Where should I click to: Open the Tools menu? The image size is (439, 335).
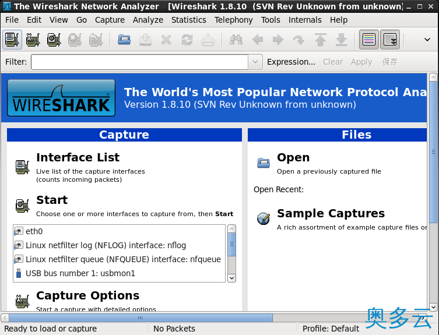tap(271, 20)
